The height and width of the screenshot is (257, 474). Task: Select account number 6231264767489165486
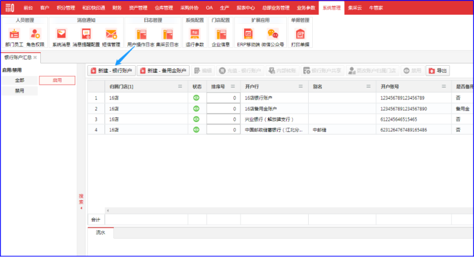tap(403, 130)
